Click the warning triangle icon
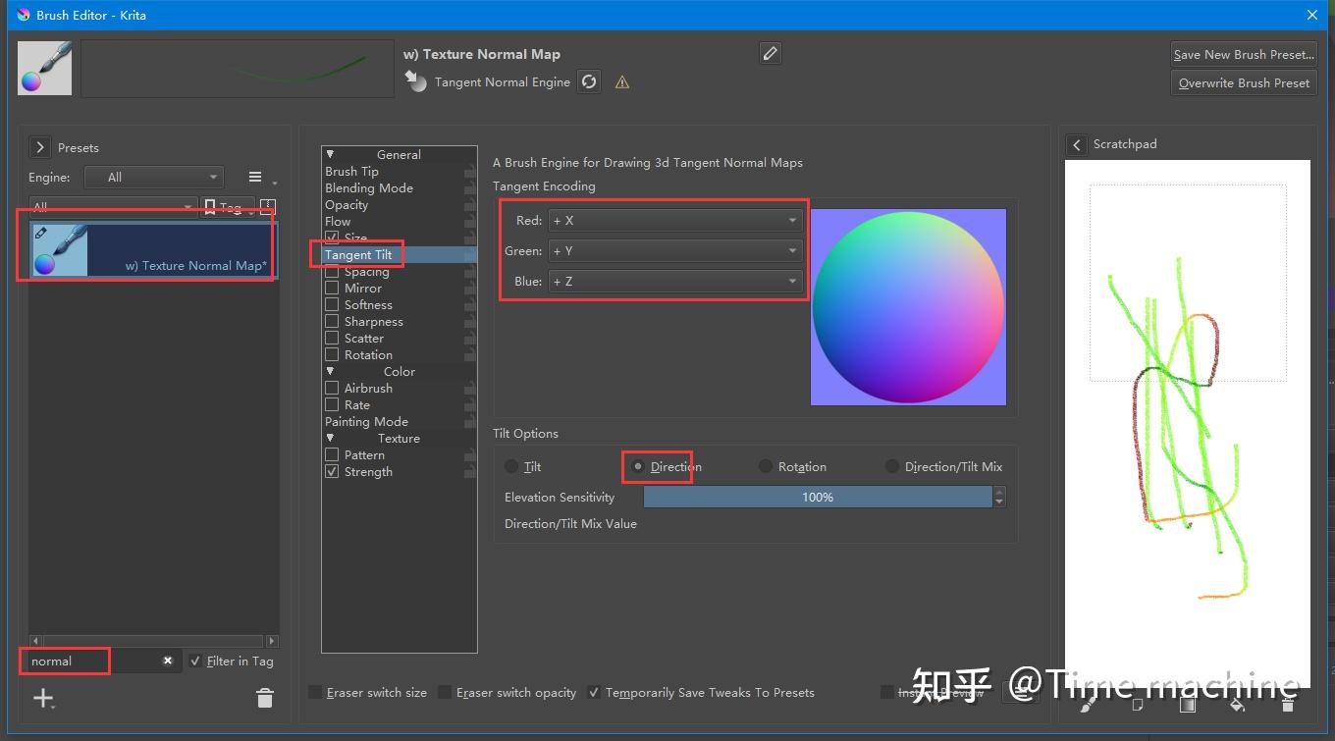Viewport: 1335px width, 741px height. [x=622, y=82]
